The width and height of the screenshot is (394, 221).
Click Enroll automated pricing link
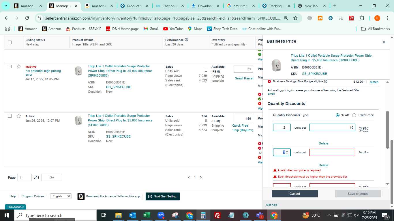271,94
